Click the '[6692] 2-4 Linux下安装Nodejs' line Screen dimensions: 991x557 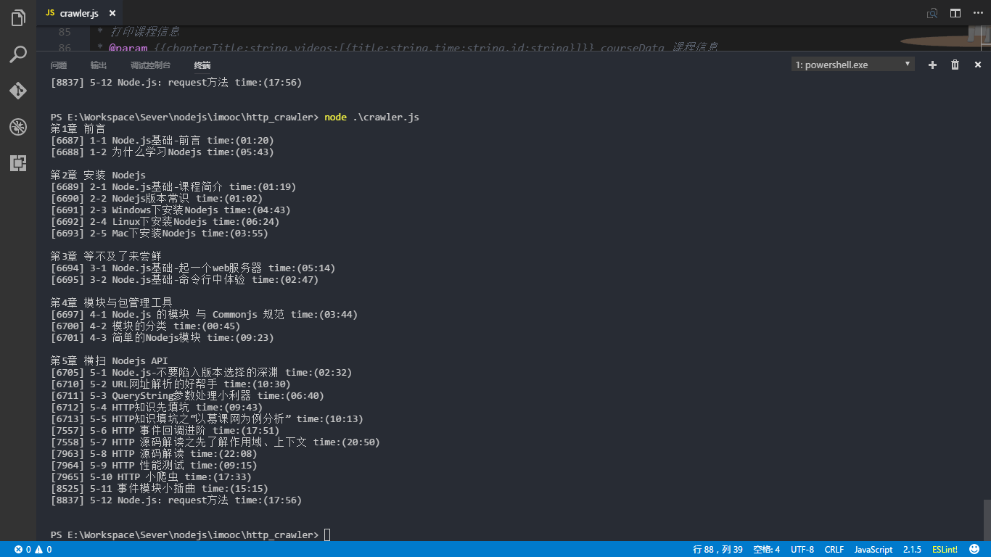click(165, 222)
